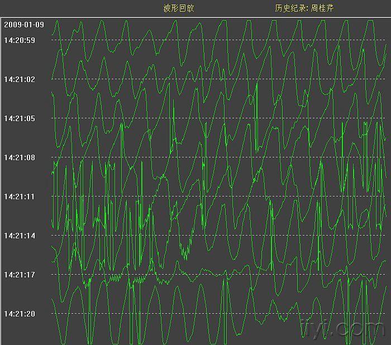The image size is (391, 345).
Task: Click the 波形回放 title text
Action: (x=179, y=8)
